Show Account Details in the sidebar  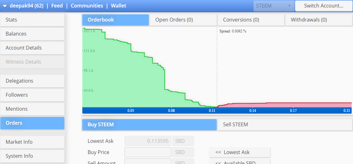click(33, 48)
